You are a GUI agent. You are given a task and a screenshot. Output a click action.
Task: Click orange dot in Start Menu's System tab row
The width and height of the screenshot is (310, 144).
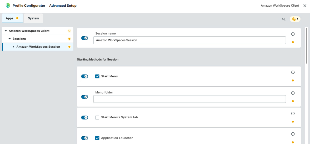293,121
